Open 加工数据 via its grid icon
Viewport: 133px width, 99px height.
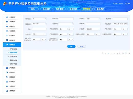tap(7, 40)
